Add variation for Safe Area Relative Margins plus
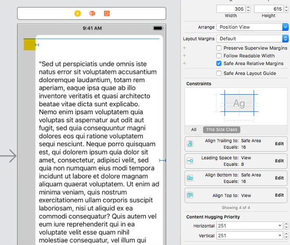This screenshot has height=245, width=290. (x=184, y=63)
